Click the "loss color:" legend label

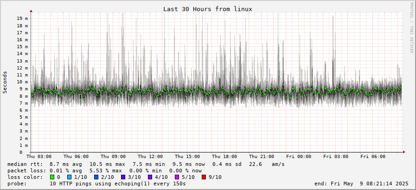[25, 177]
